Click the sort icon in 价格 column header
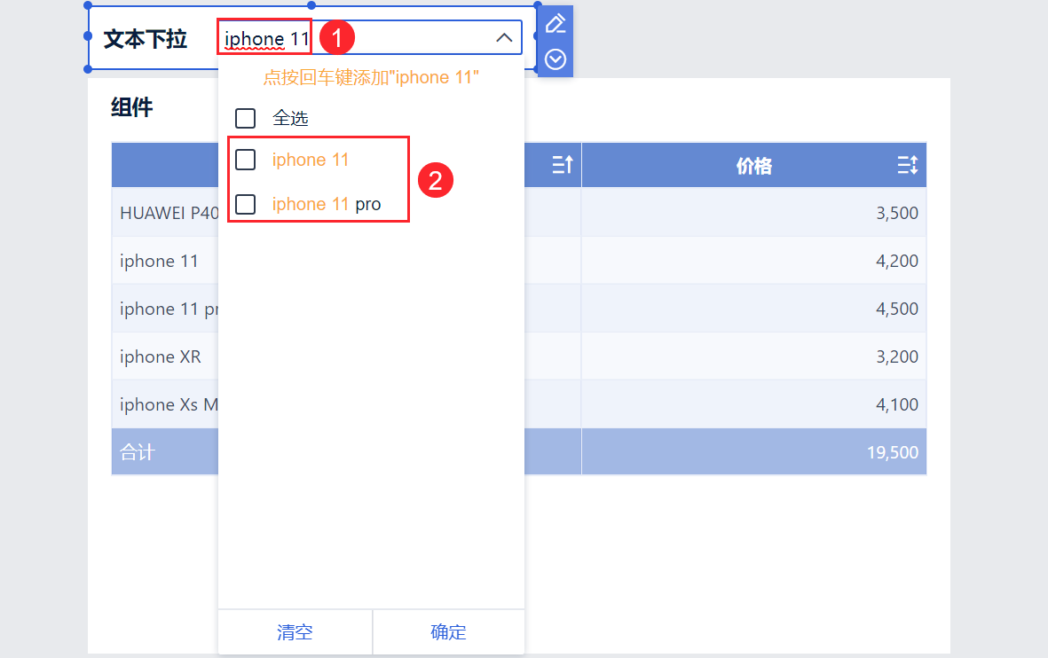 (907, 165)
